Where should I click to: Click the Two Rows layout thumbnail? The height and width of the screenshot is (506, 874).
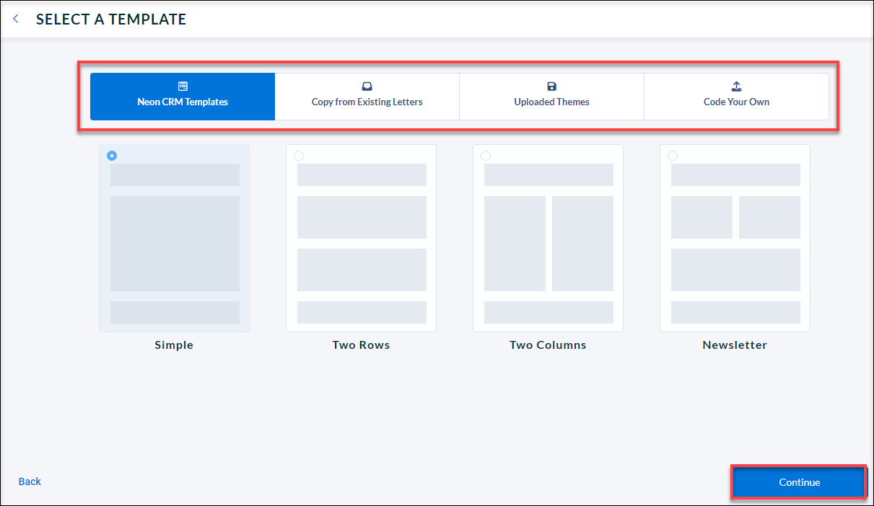pos(362,239)
